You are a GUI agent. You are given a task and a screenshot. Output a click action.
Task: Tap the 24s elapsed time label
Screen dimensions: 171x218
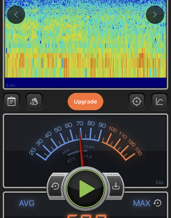159,183
